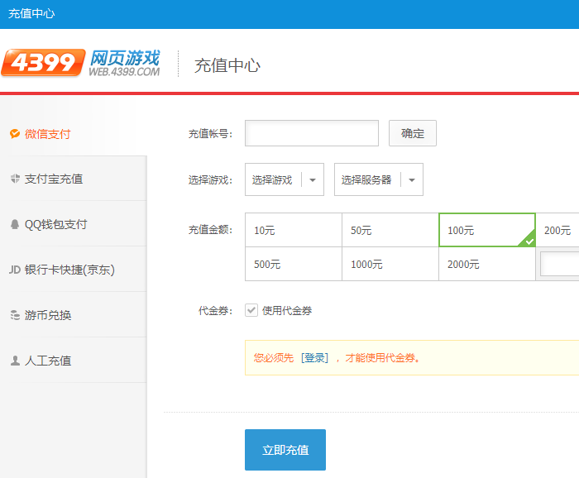579x478 pixels.
Task: Click the person icon beside 人工充值
Action: click(15, 361)
